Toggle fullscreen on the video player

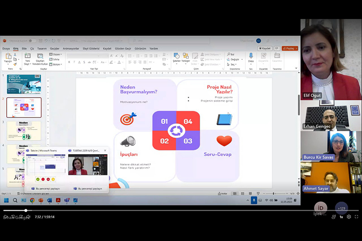357,217
